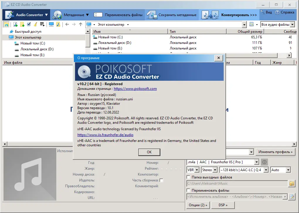The height and width of the screenshot is (213, 299).
Task: Open the view layout options arrow
Action: pos(257,25)
